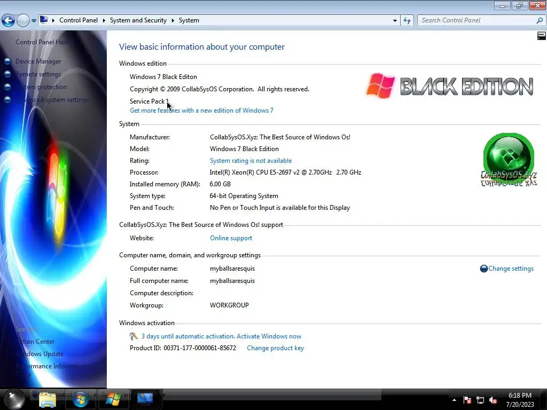Show hidden tray icons arrow
Viewport: 547px width, 410px height.
pyautogui.click(x=454, y=400)
